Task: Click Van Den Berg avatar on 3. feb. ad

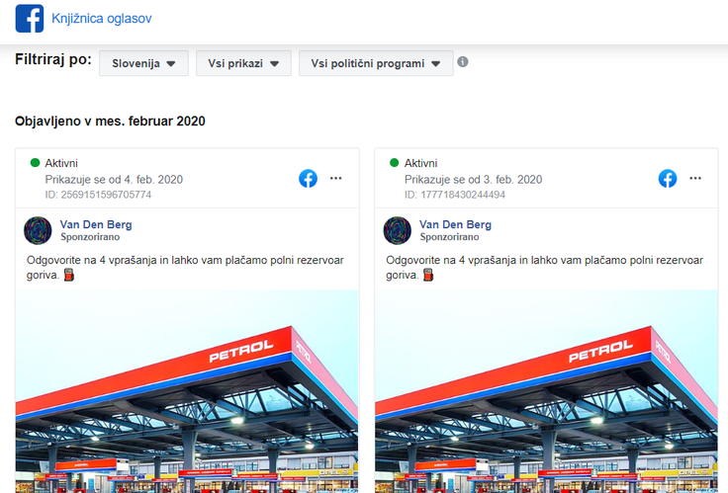Action: 397,230
